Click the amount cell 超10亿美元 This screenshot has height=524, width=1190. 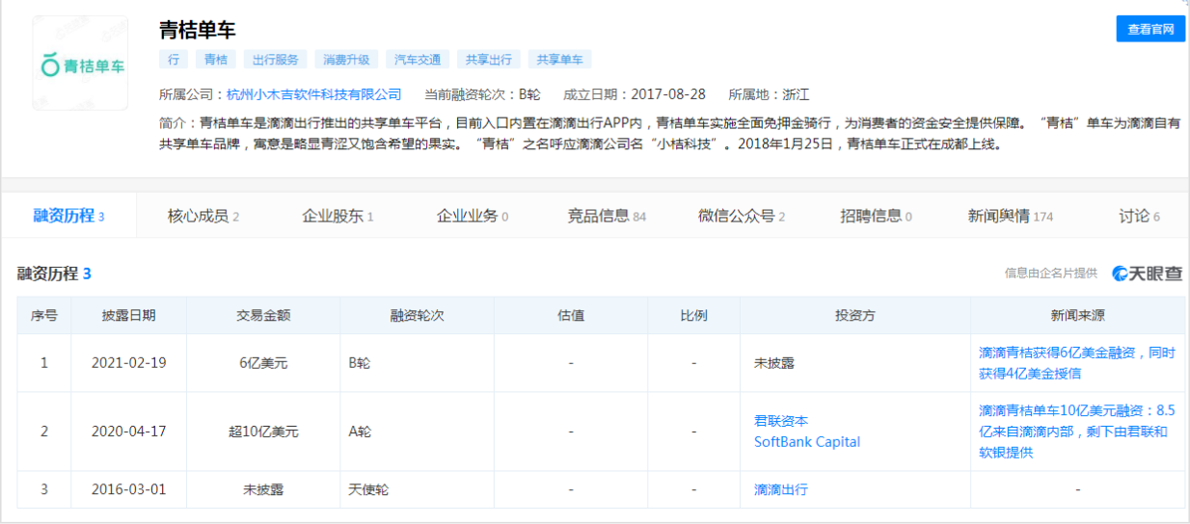[263, 432]
